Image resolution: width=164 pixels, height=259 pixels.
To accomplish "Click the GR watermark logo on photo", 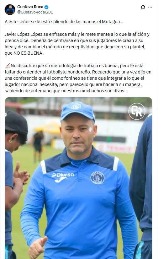I will pos(137,111).
